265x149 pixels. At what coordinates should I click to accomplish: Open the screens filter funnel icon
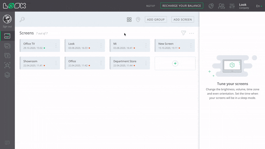tap(184, 33)
